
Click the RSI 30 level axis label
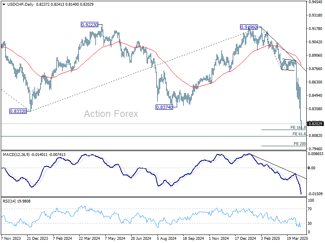(309, 224)
